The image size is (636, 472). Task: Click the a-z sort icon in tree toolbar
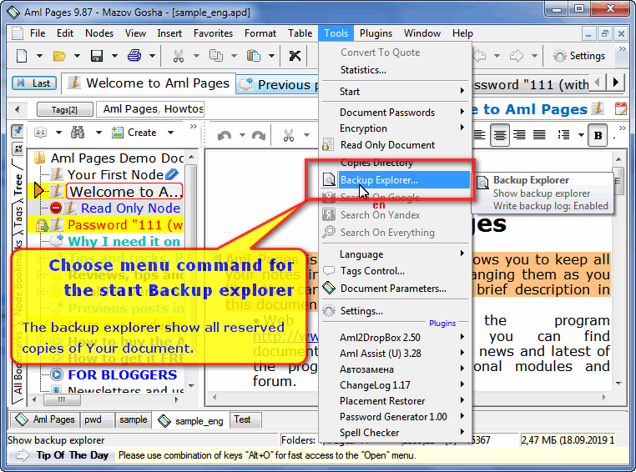click(x=40, y=132)
